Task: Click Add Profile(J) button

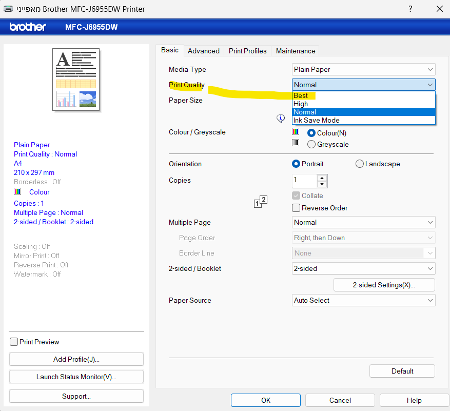Action: pos(76,359)
